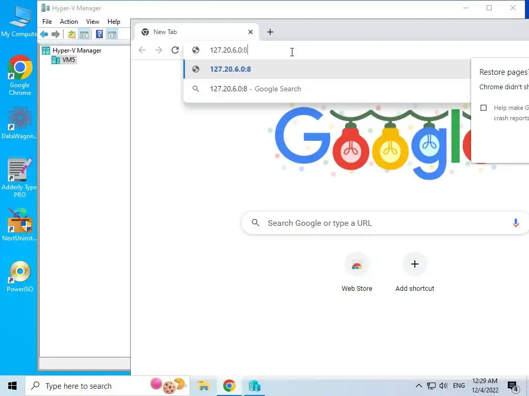Select the Adderly Type PRO desktop shortcut
This screenshot has width=529, height=396.
click(19, 177)
